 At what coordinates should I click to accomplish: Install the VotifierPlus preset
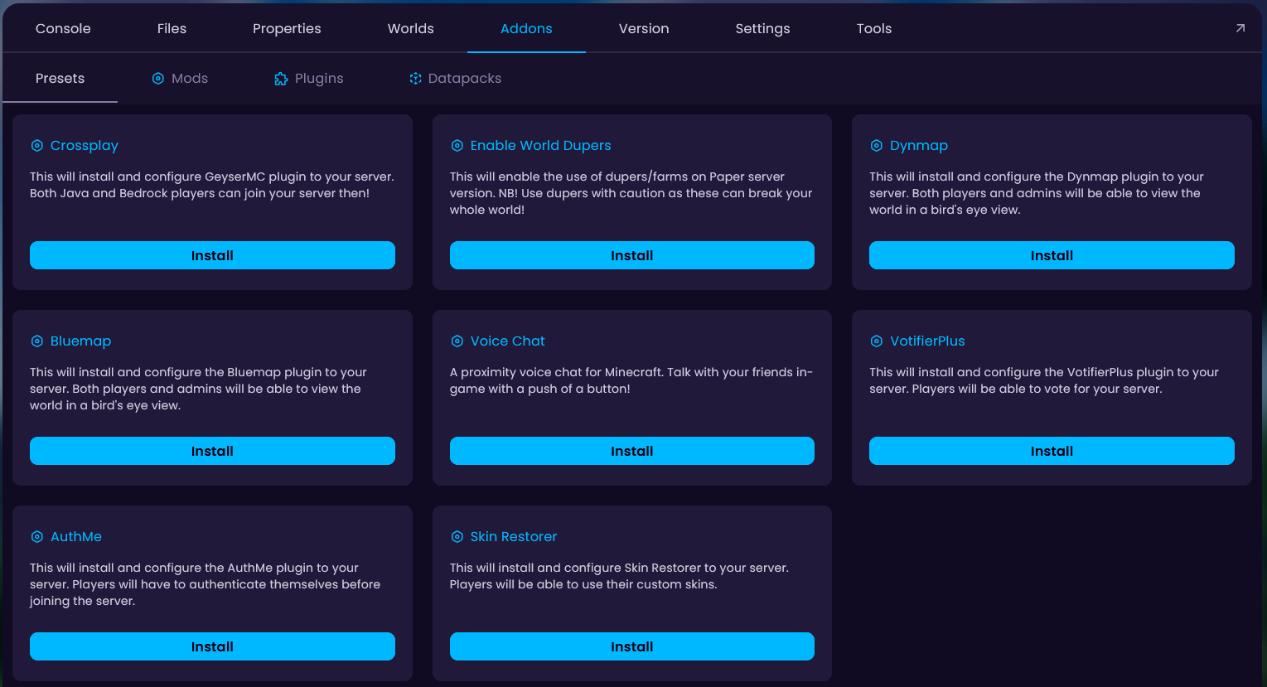[1052, 451]
